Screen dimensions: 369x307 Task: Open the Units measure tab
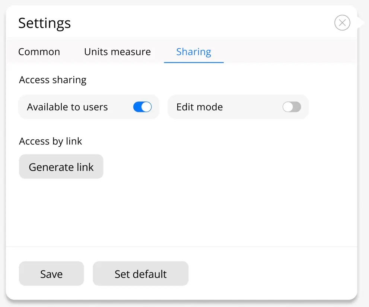point(117,52)
